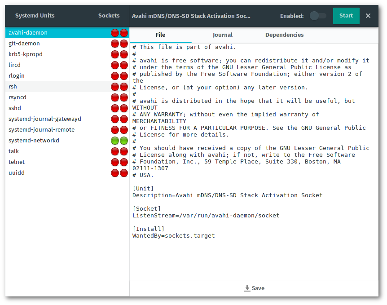
Task: Click the first red status dot for git-daemon
Action: point(115,44)
